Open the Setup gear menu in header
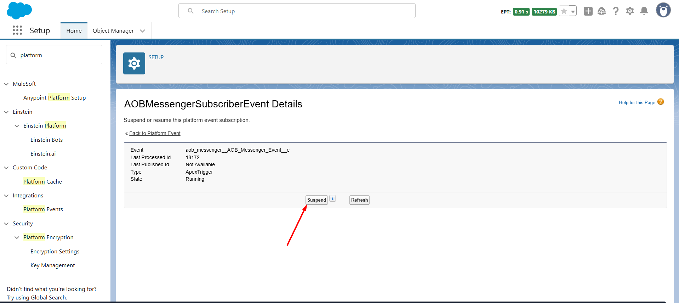 [630, 11]
